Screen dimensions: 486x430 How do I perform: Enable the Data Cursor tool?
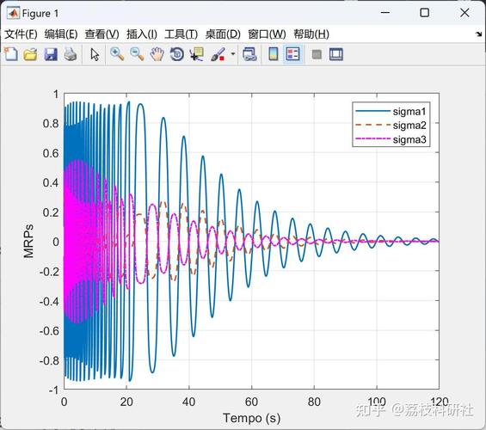point(197,54)
